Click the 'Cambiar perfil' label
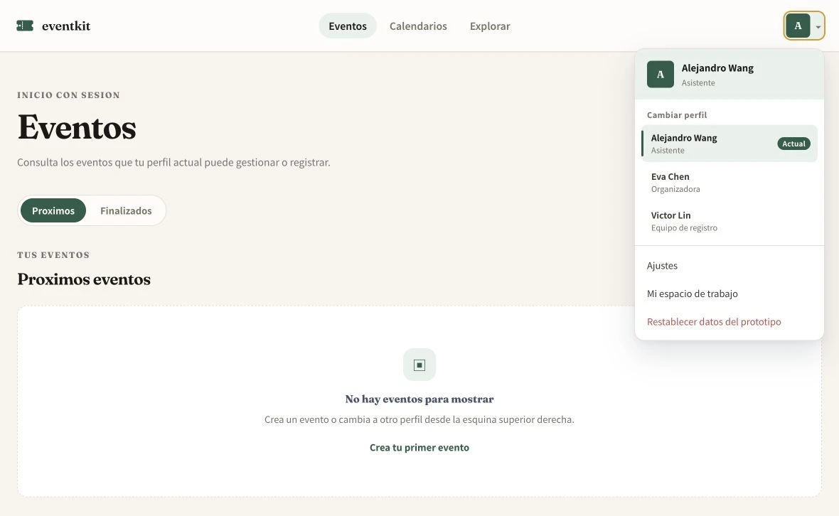The image size is (839, 516). pyautogui.click(x=676, y=115)
